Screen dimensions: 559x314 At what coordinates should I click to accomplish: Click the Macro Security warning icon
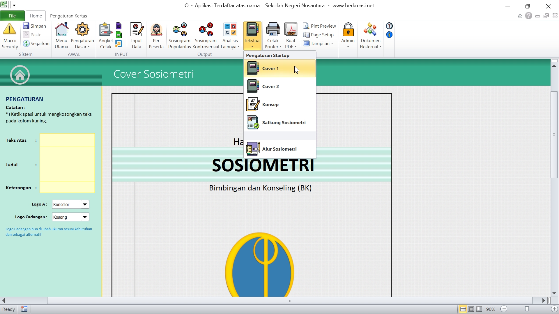tap(10, 29)
